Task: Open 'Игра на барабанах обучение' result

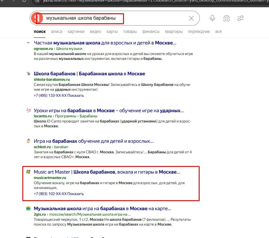Action: pyautogui.click(x=94, y=141)
